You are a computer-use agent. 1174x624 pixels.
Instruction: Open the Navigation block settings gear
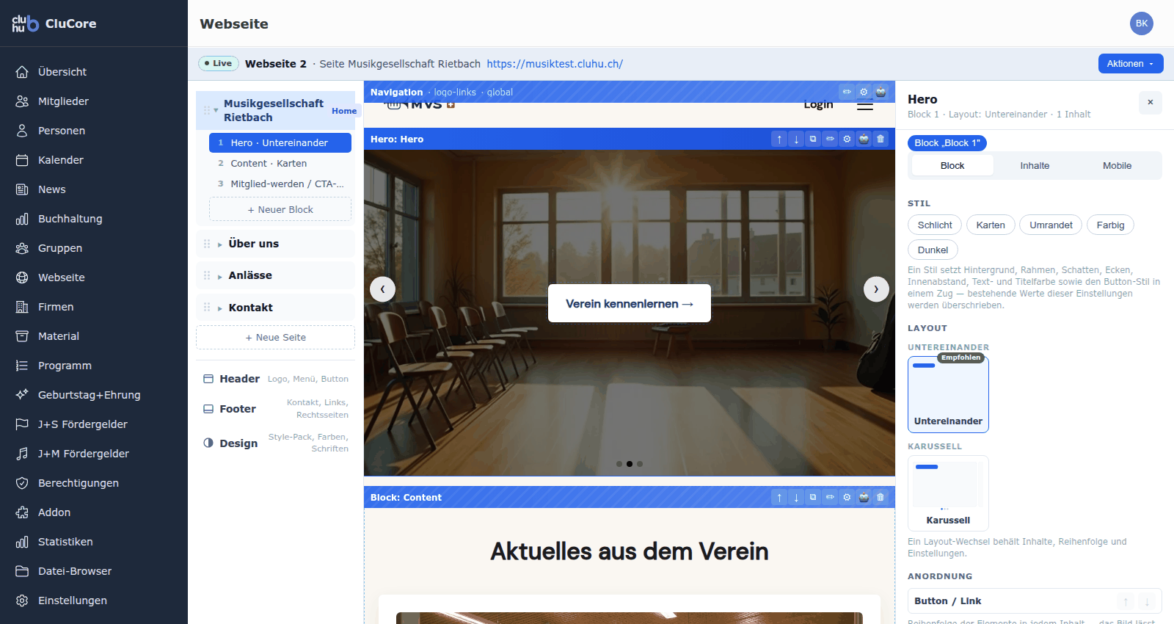pos(864,92)
